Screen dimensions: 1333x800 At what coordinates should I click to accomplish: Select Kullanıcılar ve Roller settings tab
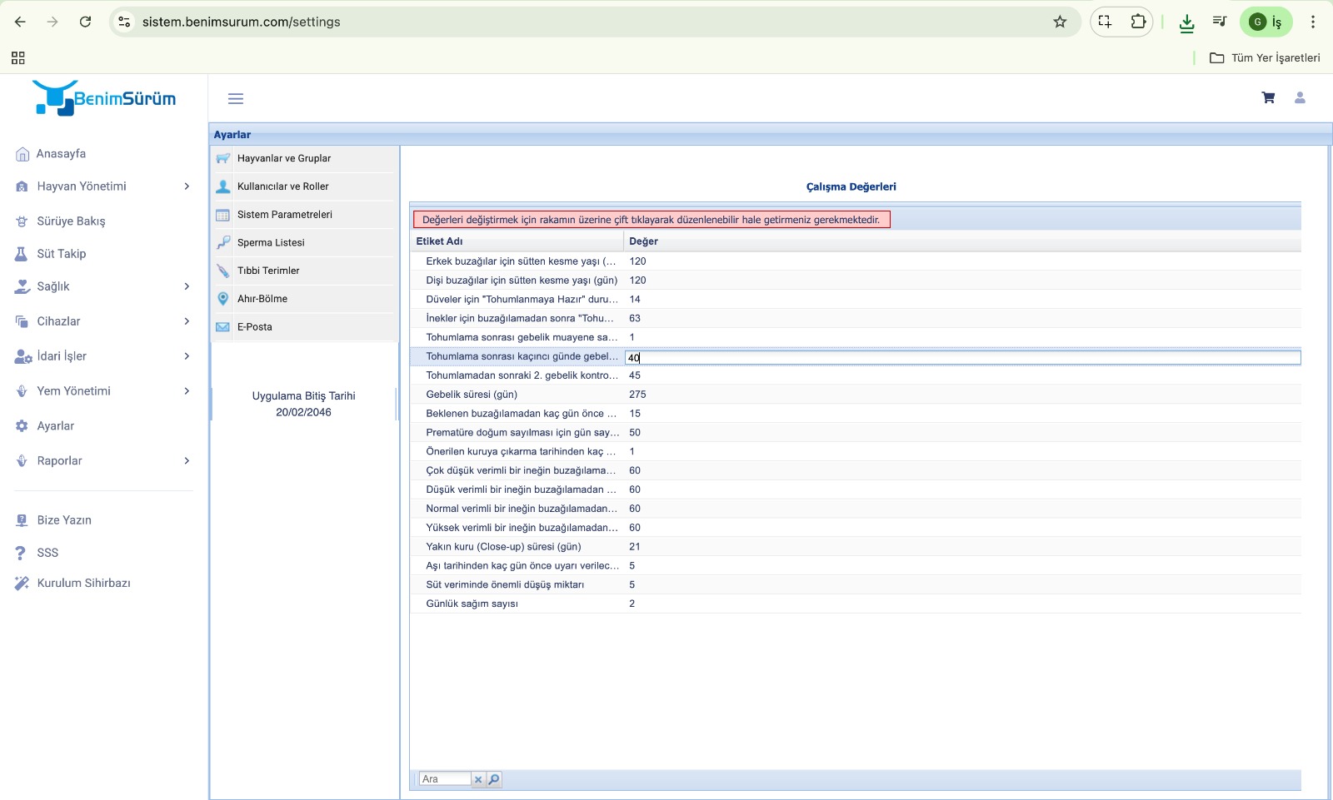[282, 186]
